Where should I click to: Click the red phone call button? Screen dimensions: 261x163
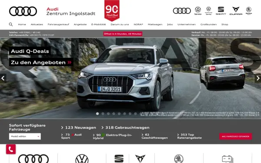11,149
